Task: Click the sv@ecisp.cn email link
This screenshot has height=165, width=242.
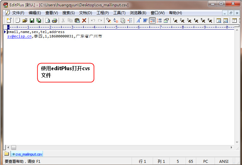Action: coord(19,36)
